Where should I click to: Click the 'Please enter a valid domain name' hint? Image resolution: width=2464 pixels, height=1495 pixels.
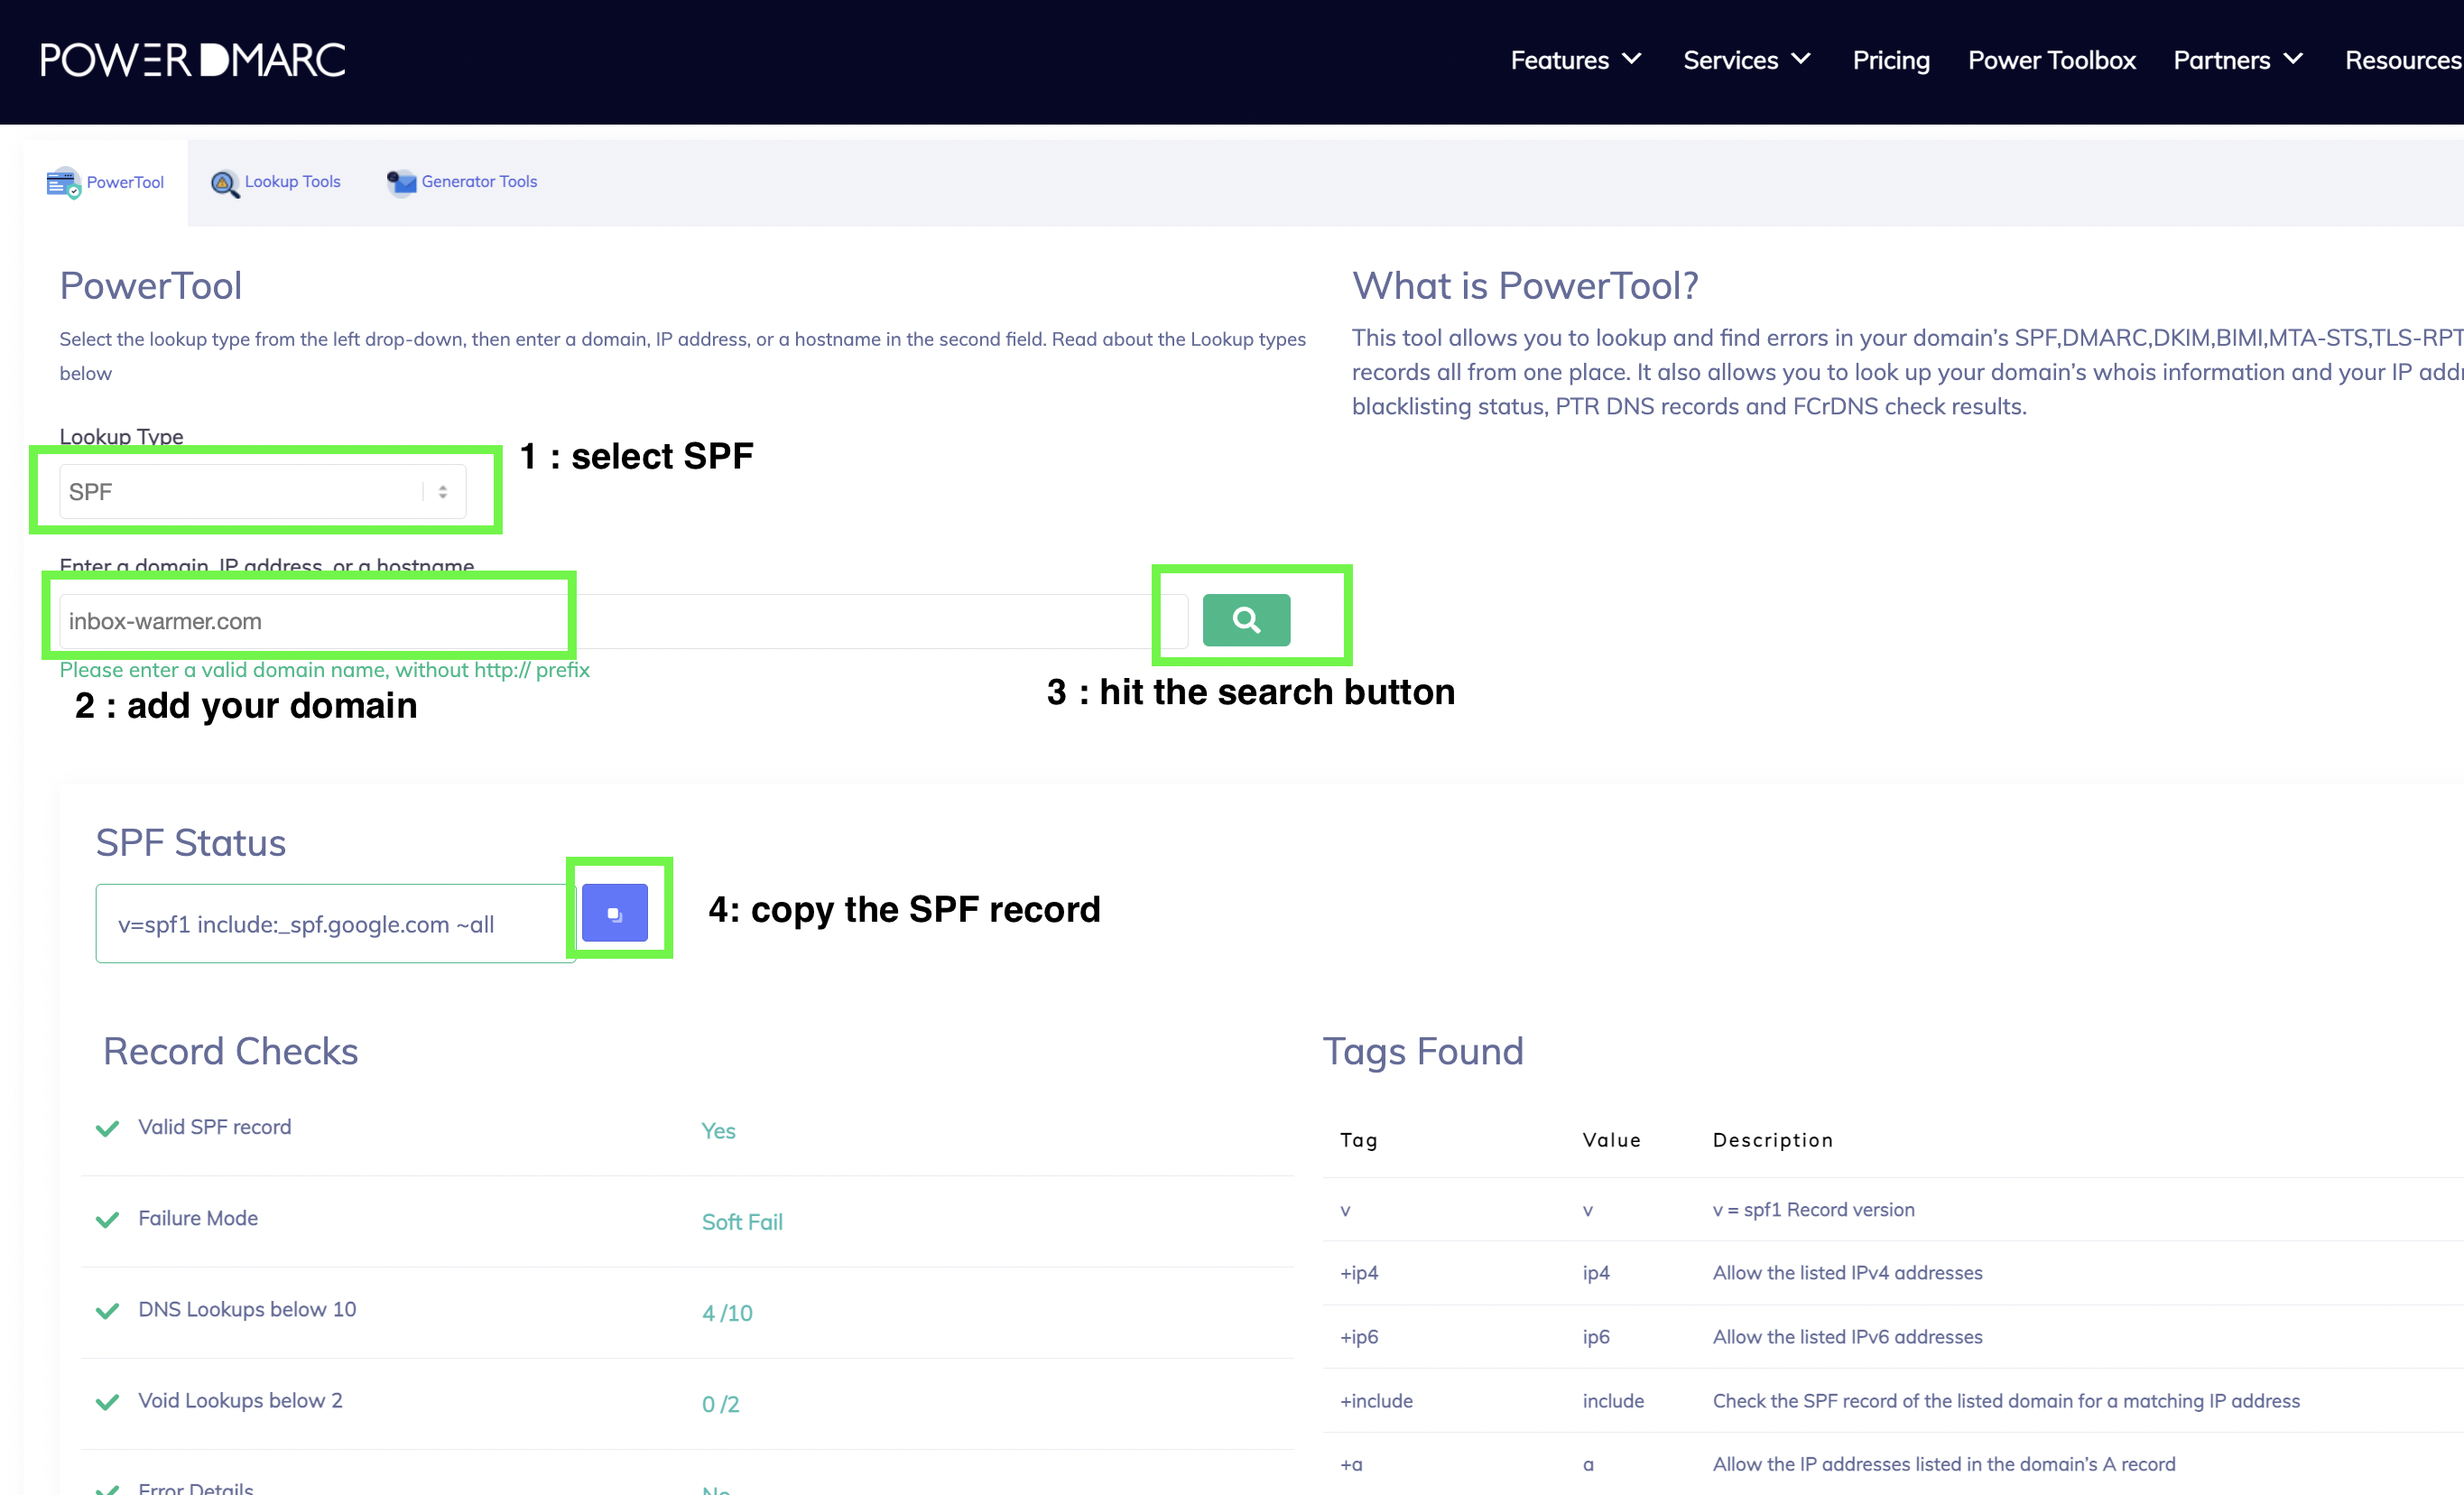coord(325,670)
